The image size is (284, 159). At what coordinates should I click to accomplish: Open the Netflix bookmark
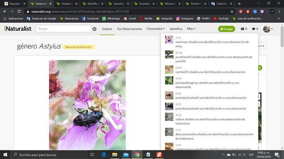pyautogui.click(x=146, y=18)
